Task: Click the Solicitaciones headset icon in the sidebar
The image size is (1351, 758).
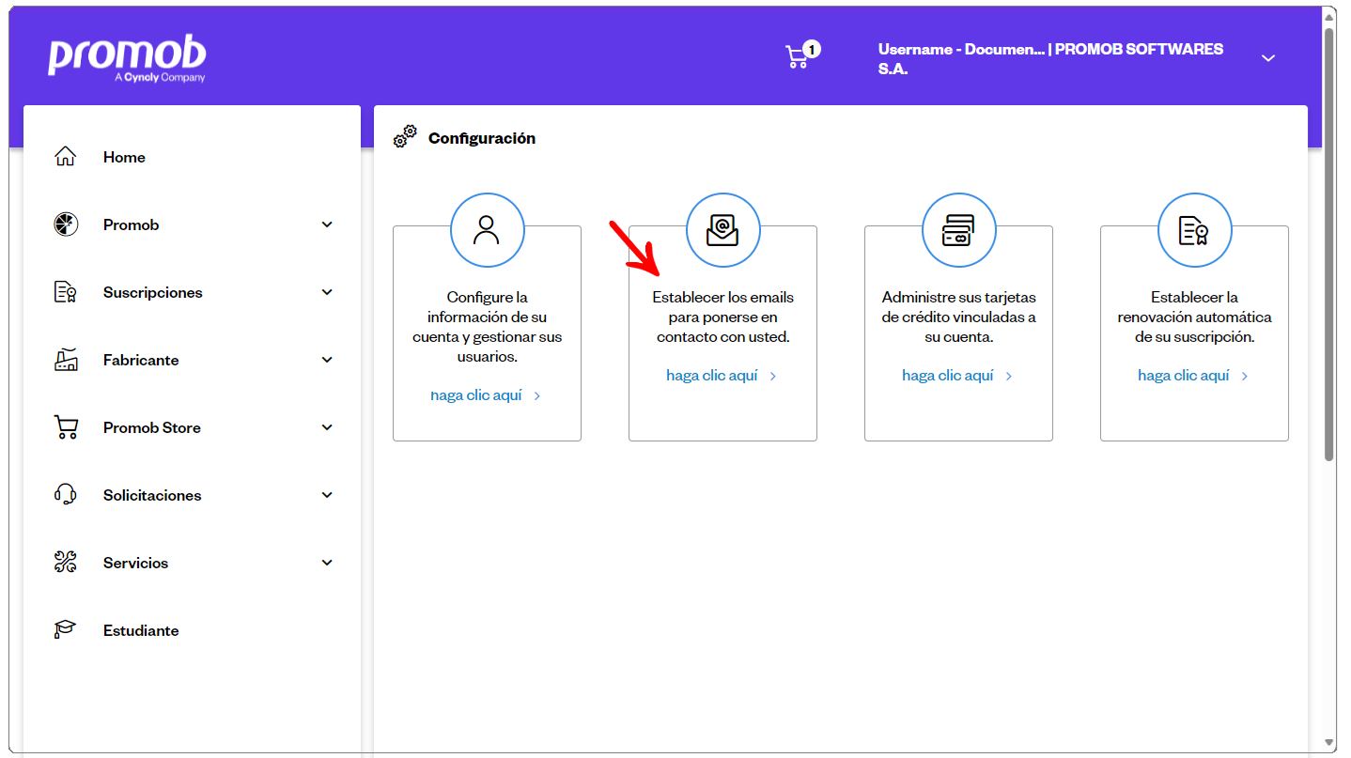Action: [65, 495]
